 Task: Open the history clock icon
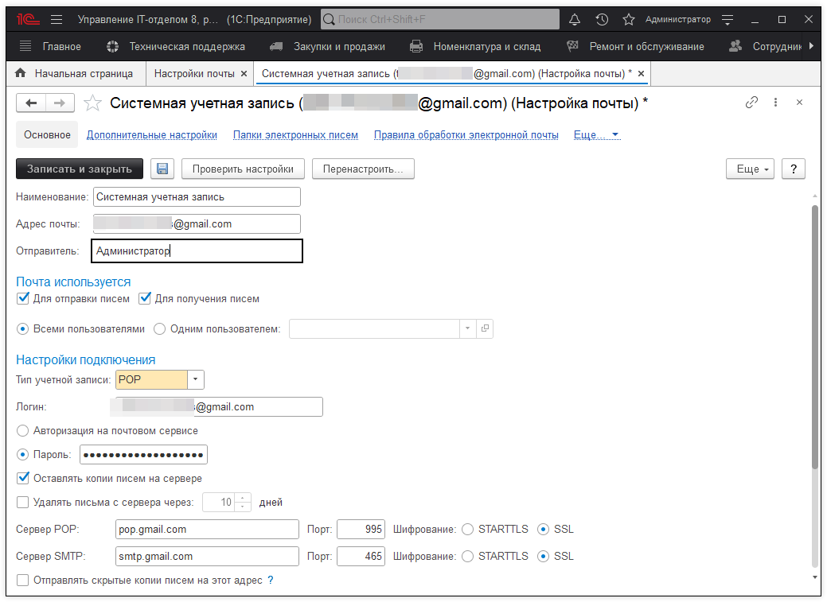click(x=602, y=19)
